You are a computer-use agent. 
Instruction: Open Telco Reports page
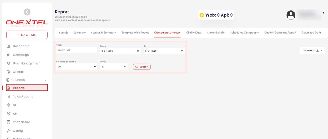(x=23, y=96)
